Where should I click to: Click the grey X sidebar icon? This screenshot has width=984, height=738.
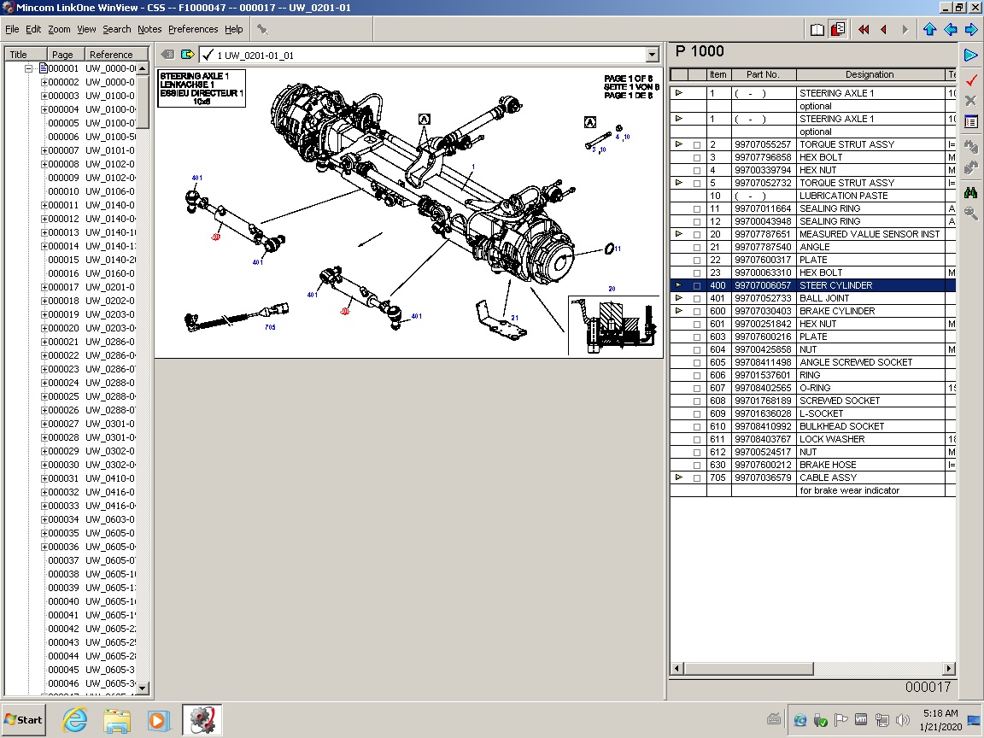click(971, 101)
